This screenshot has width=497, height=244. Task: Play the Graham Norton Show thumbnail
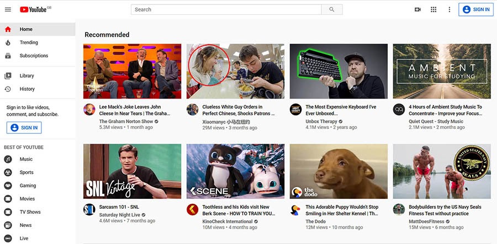click(x=132, y=71)
